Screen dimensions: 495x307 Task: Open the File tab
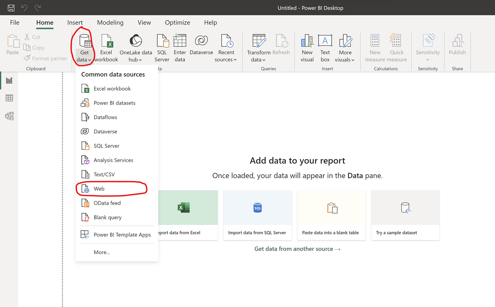point(14,22)
